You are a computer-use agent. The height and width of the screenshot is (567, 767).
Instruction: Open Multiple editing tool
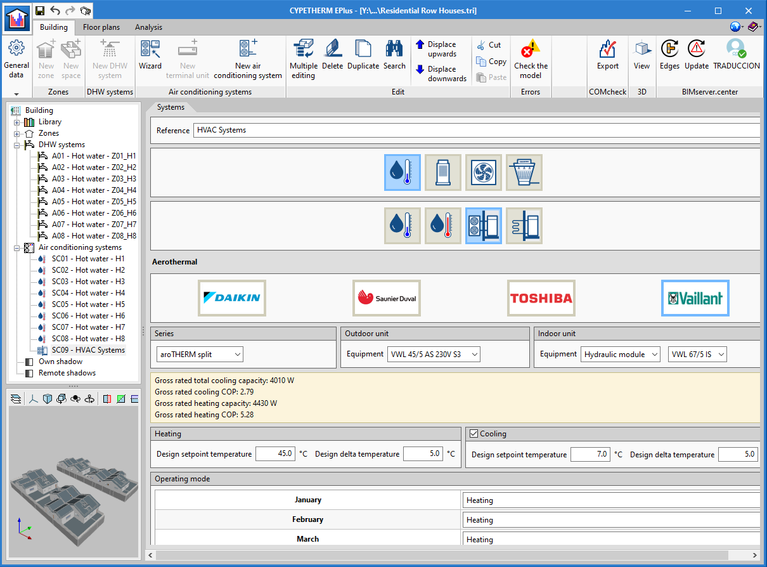(x=304, y=59)
